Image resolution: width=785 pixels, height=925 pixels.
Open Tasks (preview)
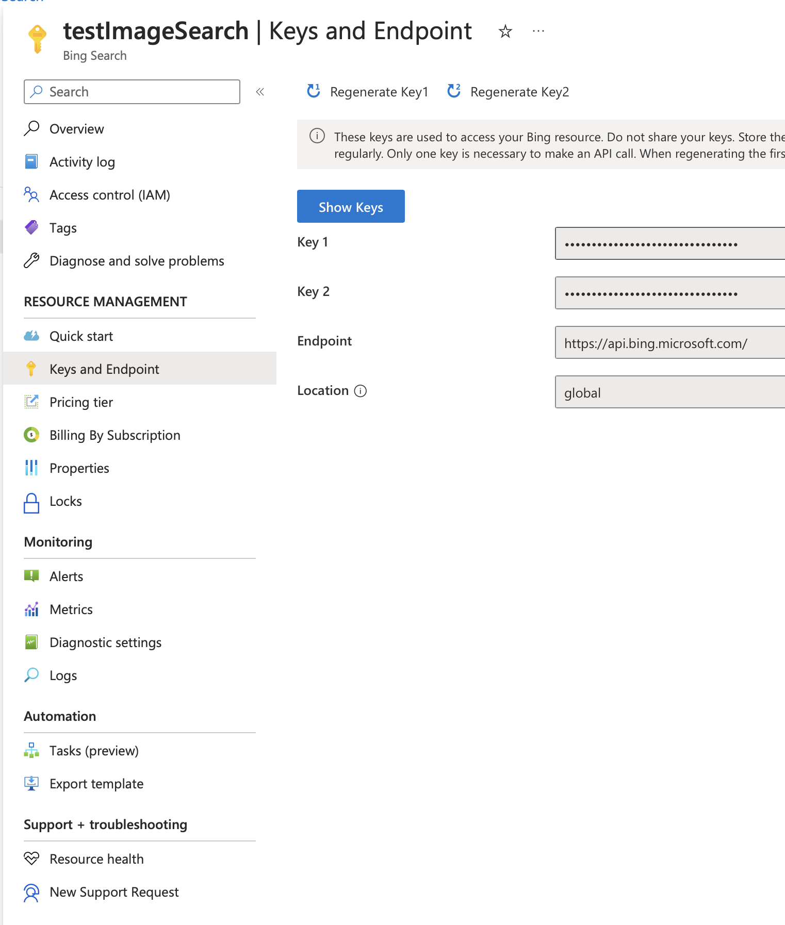[94, 751]
